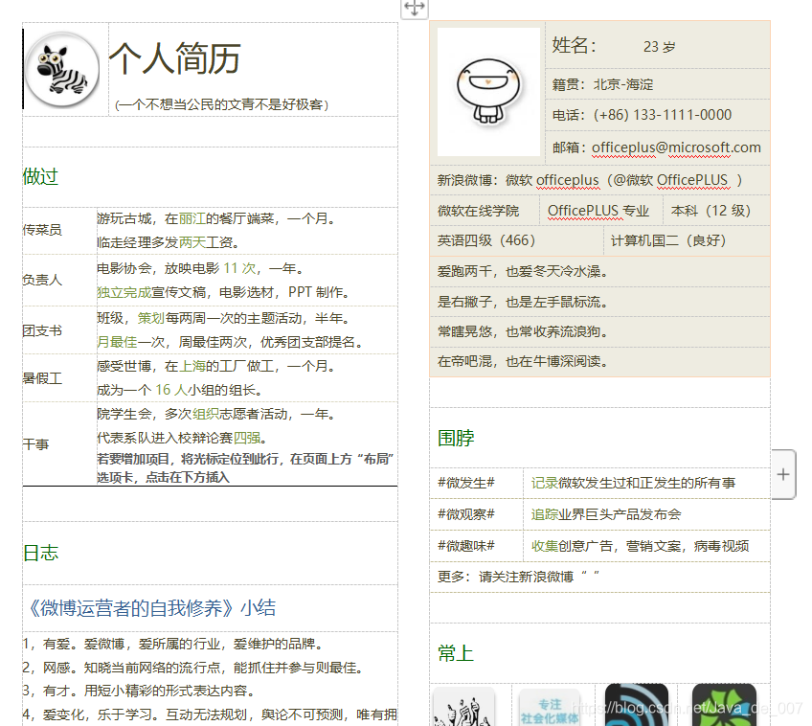Screen dimensions: 812x726
Task: Select the zebra avatar image
Action: pyautogui.click(x=61, y=69)
